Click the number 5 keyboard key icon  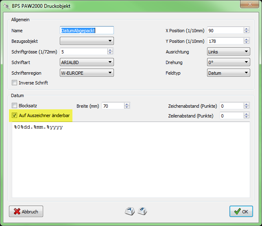[x=142, y=211]
